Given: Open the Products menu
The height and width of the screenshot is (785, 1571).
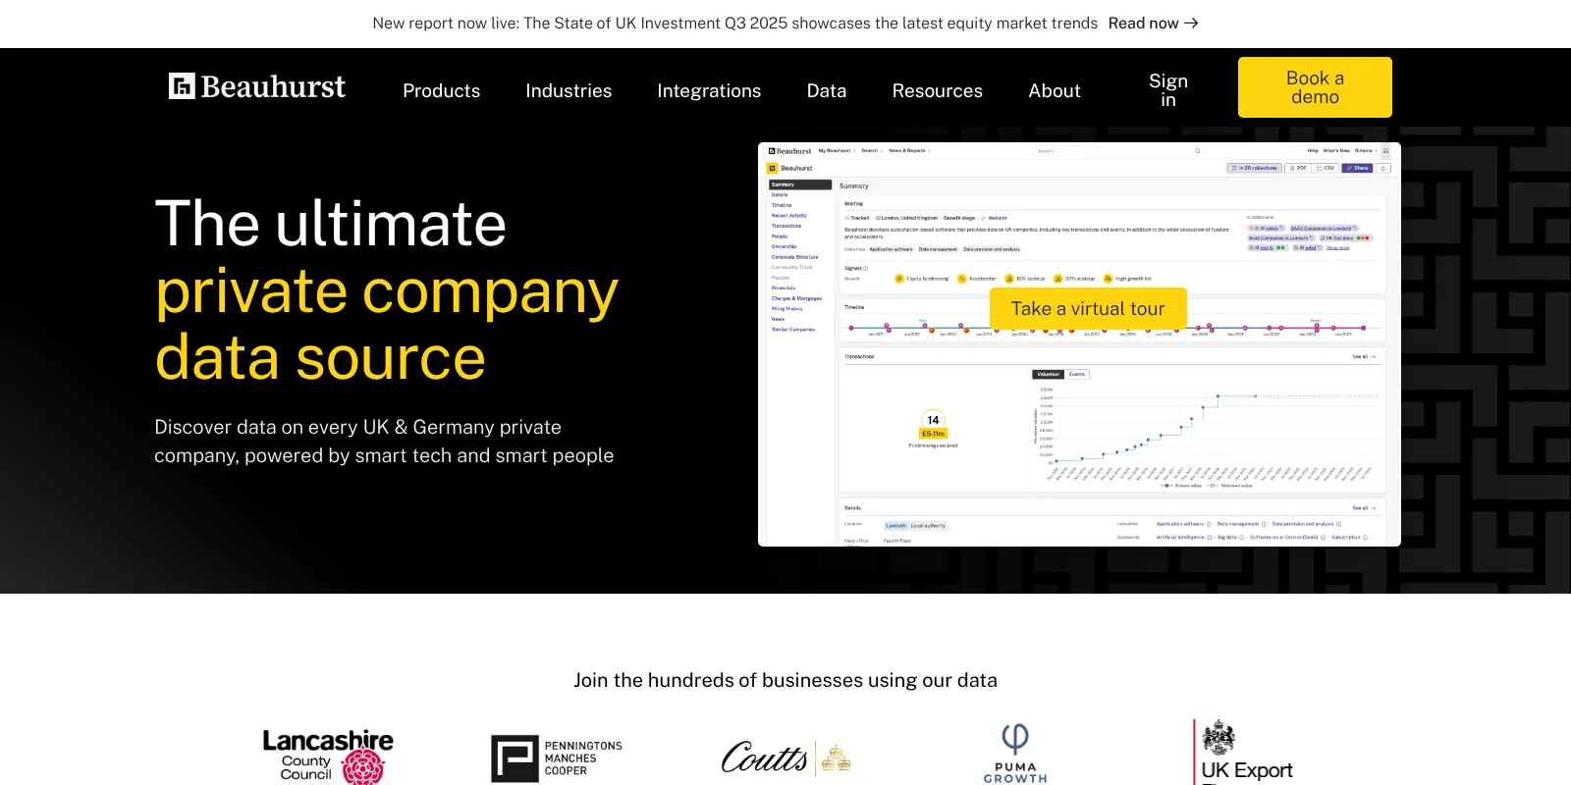Looking at the screenshot, I should click(442, 90).
